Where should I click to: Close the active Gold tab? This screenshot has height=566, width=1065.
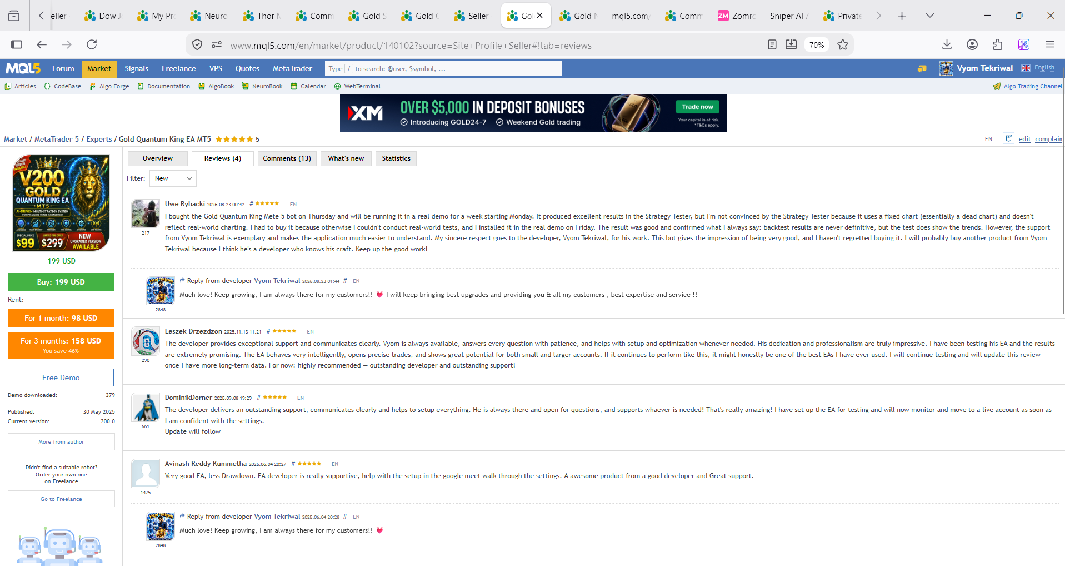540,16
